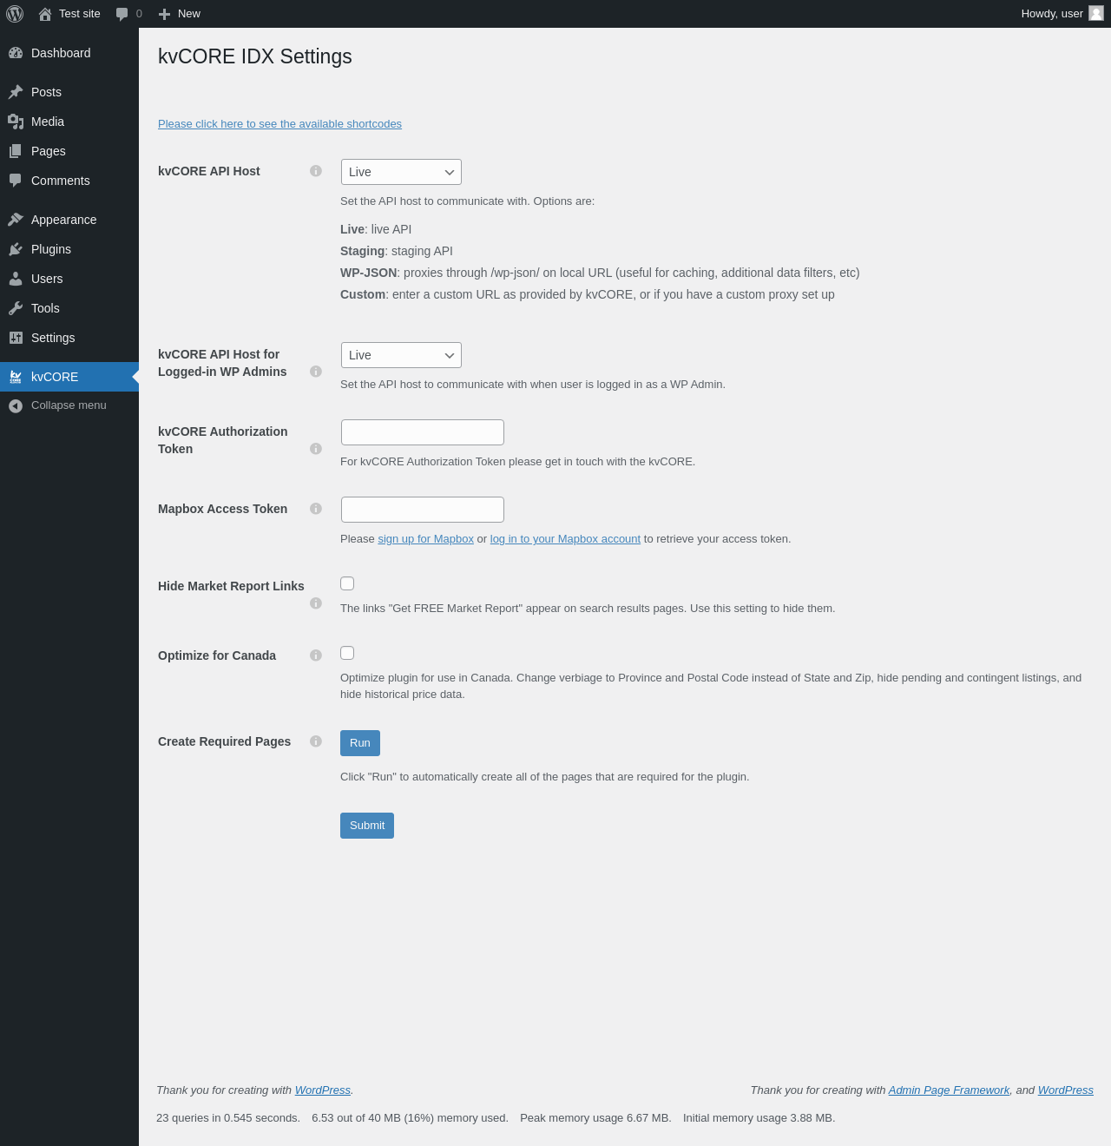Open the available shortcodes link
Screen dimensions: 1111x1146
point(279,124)
